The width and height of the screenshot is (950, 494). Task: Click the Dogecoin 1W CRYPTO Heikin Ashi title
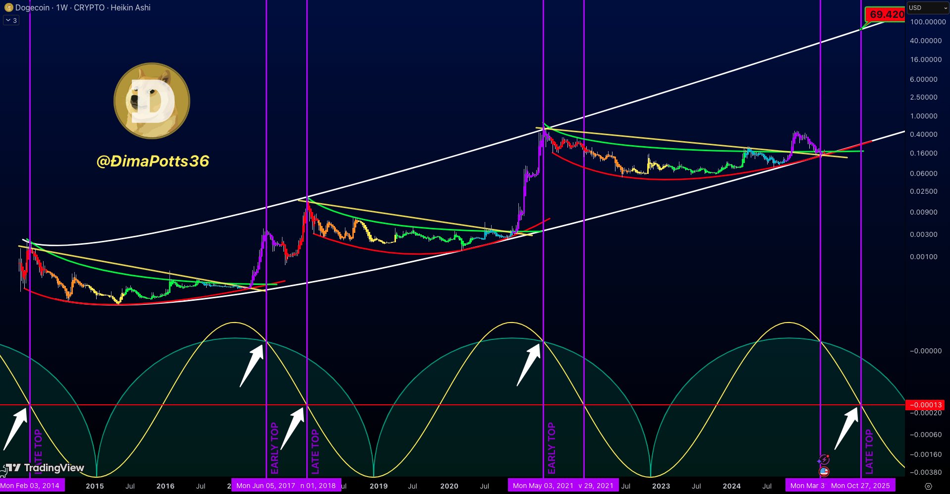(x=83, y=7)
